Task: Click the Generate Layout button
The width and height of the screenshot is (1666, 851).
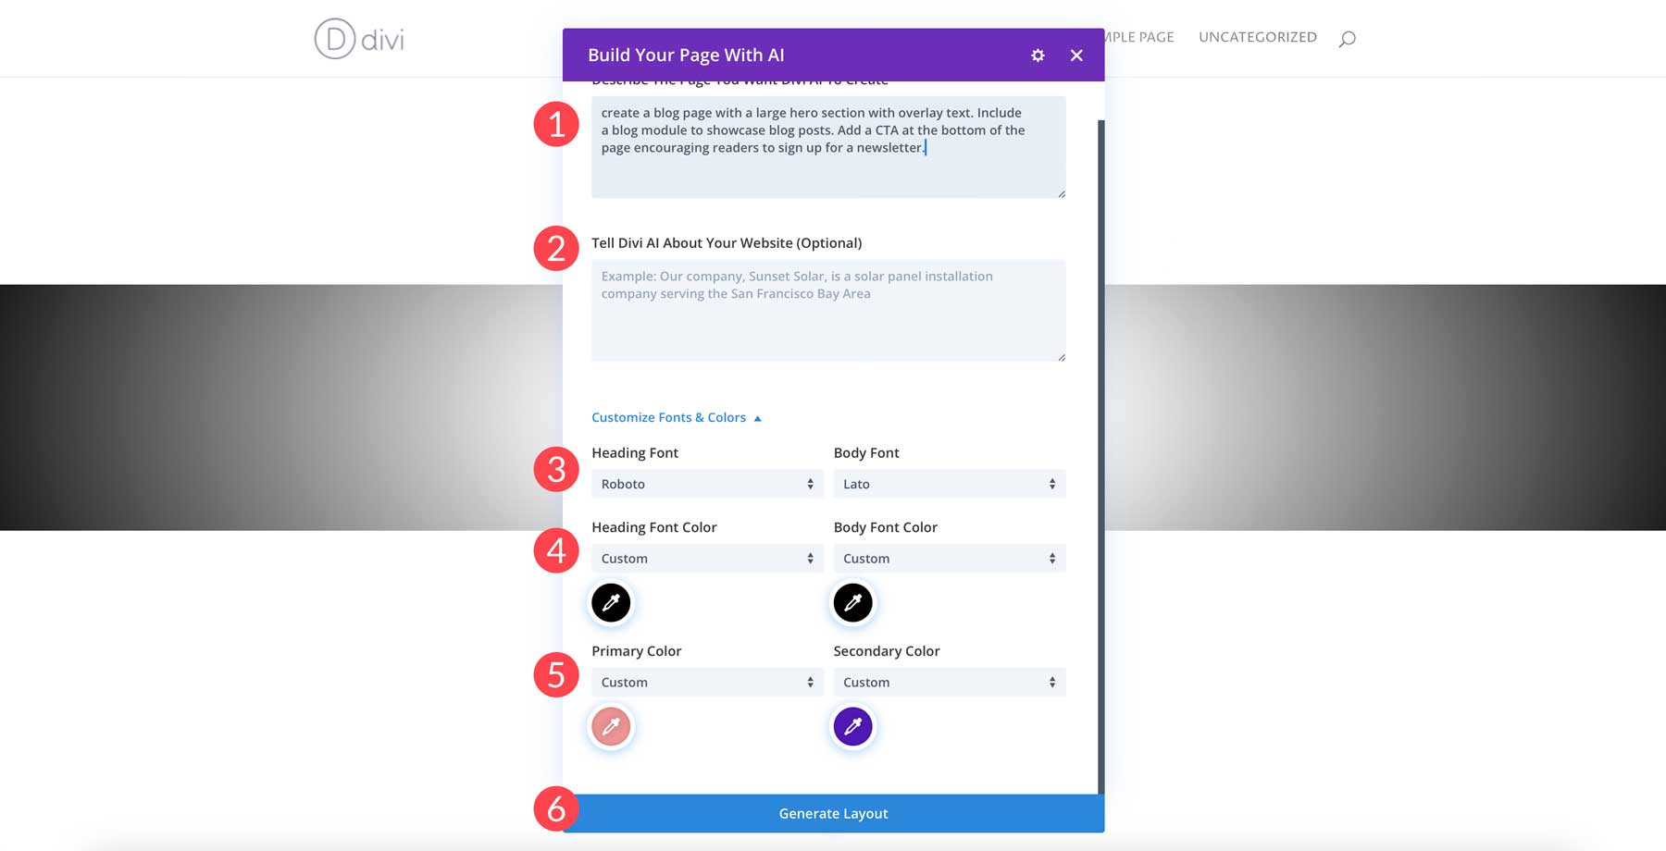Action: pyautogui.click(x=832, y=813)
